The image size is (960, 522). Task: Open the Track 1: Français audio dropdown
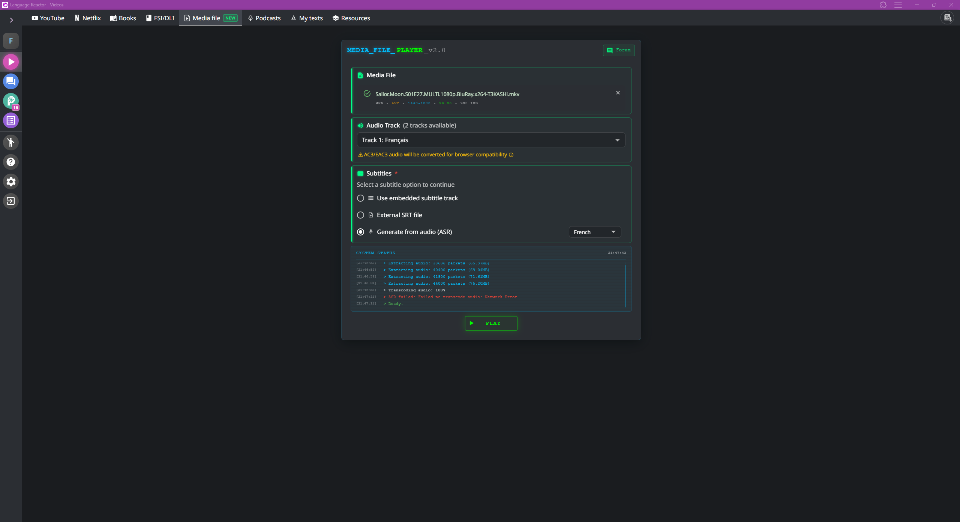click(x=490, y=140)
